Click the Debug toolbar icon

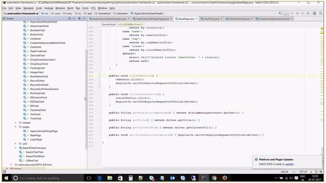point(297,13)
